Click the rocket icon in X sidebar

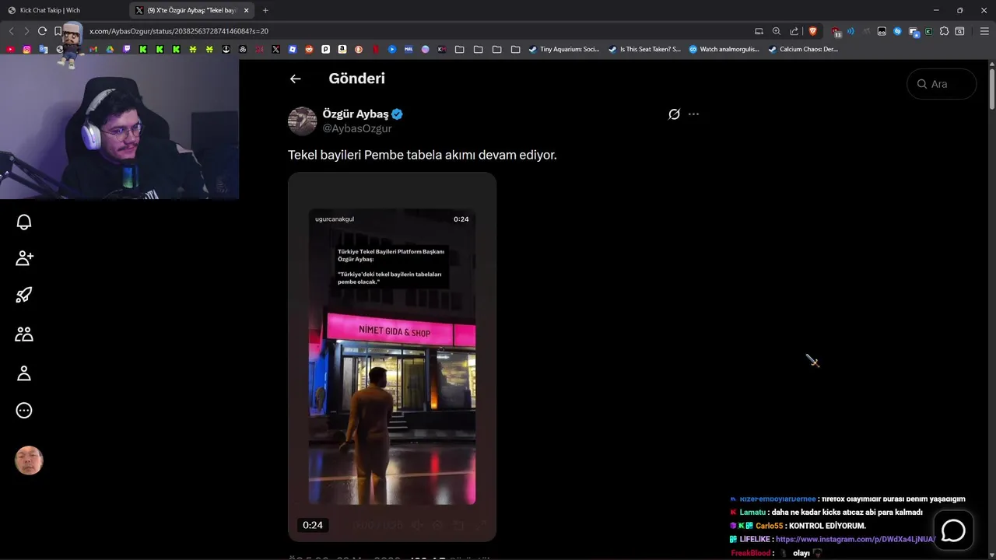coord(24,295)
